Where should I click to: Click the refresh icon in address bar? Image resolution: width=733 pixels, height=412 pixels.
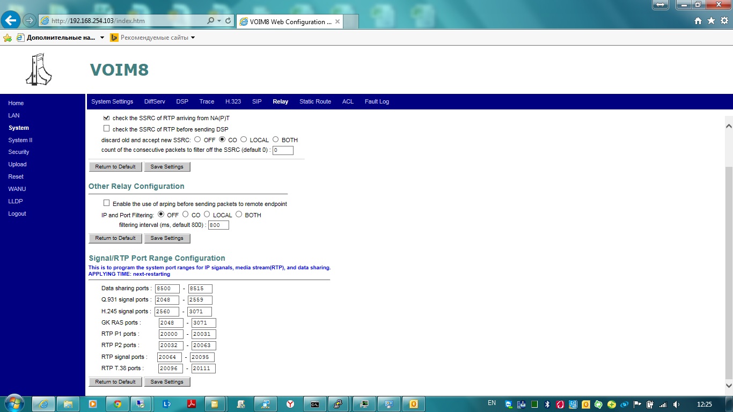pos(228,21)
